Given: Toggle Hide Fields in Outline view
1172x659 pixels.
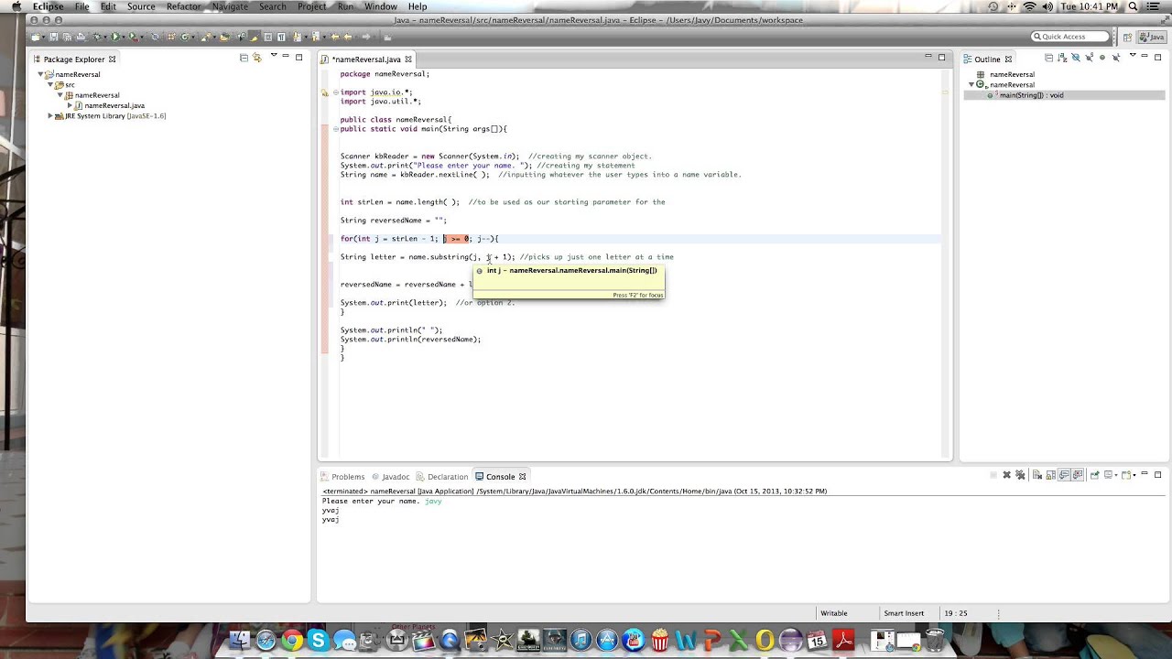Looking at the screenshot, I should click(x=1076, y=58).
